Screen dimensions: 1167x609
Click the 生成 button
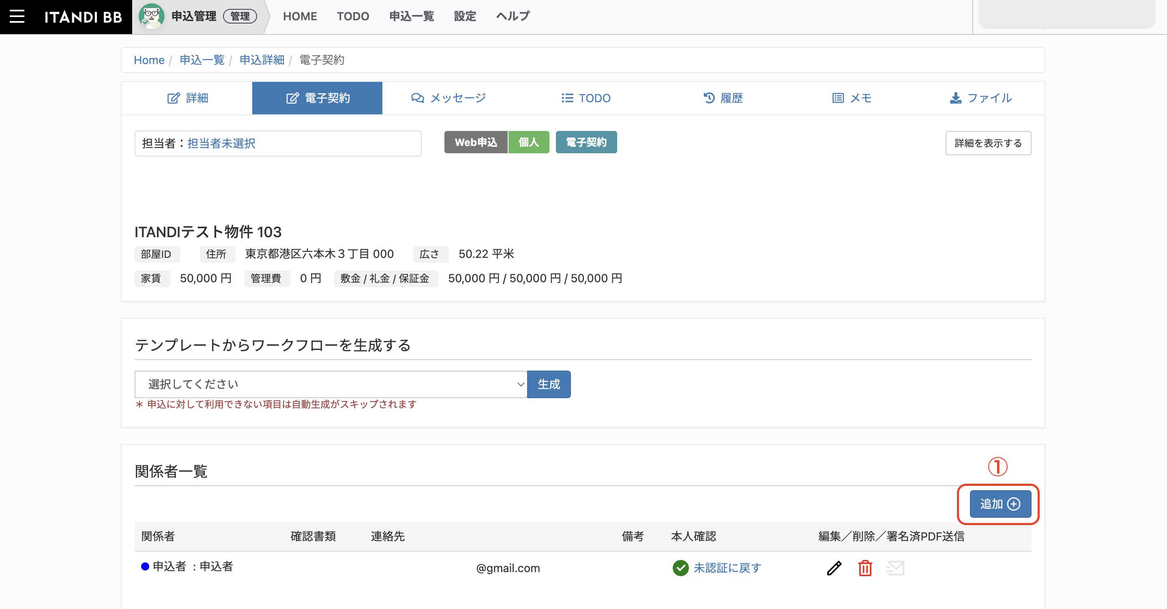tap(549, 384)
